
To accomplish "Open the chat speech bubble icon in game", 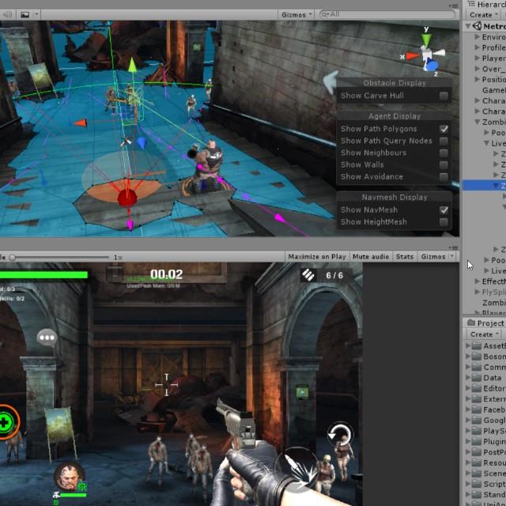I will [x=47, y=338].
